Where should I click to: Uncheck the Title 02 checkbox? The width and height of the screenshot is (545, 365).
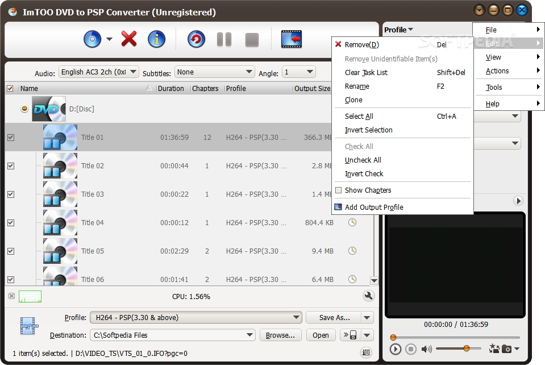click(11, 166)
